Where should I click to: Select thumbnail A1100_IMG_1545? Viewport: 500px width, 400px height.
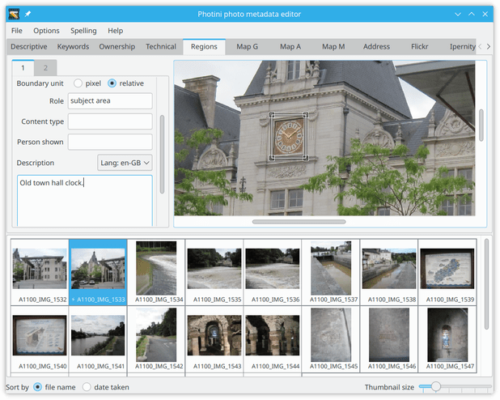(331, 339)
